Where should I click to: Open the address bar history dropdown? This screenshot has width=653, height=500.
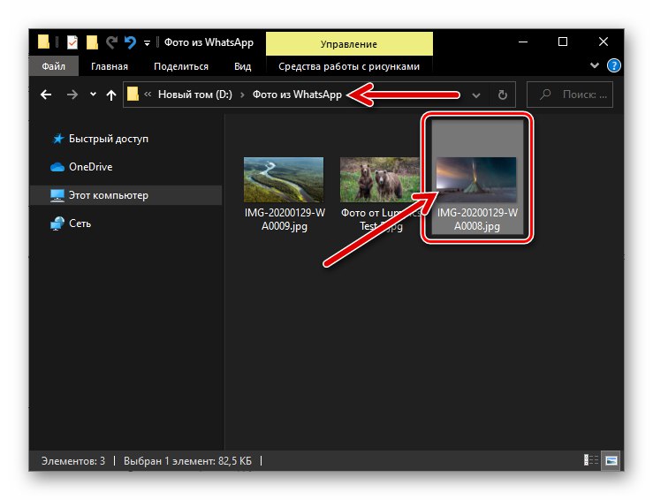476,95
